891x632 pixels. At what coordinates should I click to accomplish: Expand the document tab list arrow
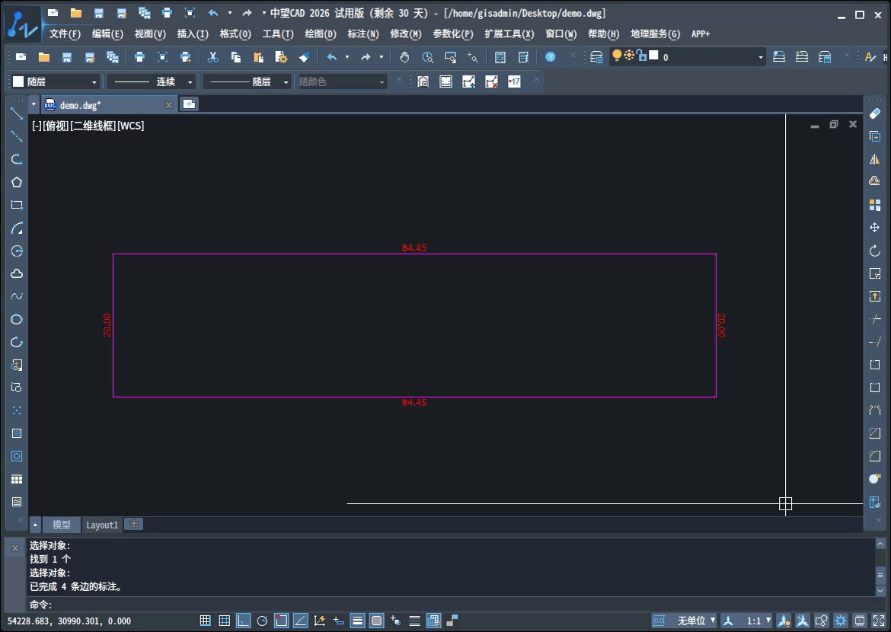(34, 104)
